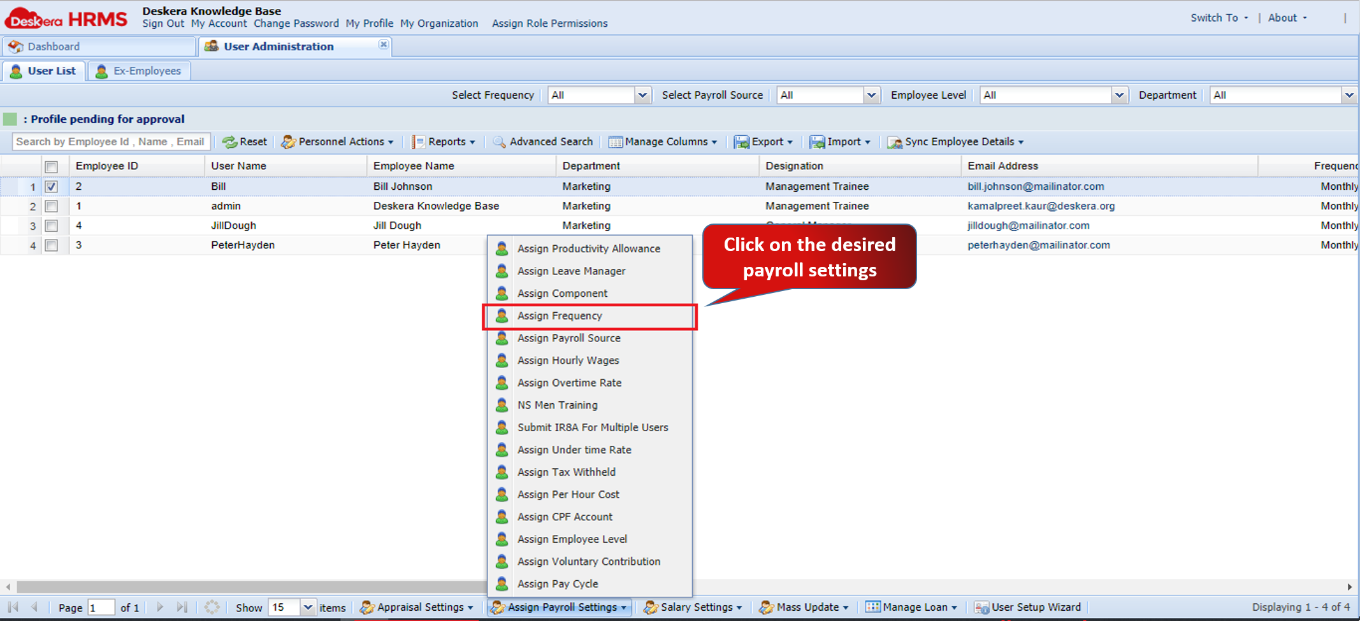Viewport: 1360px width, 621px height.
Task: Choose Assign Frequency from the menu
Action: click(560, 315)
